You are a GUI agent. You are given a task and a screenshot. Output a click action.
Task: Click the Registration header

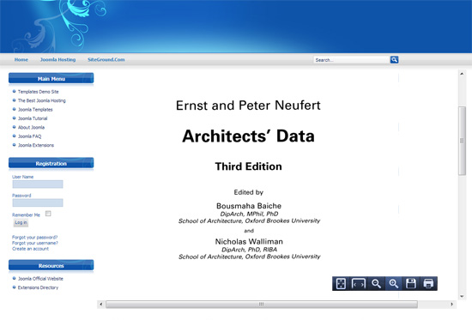point(51,164)
